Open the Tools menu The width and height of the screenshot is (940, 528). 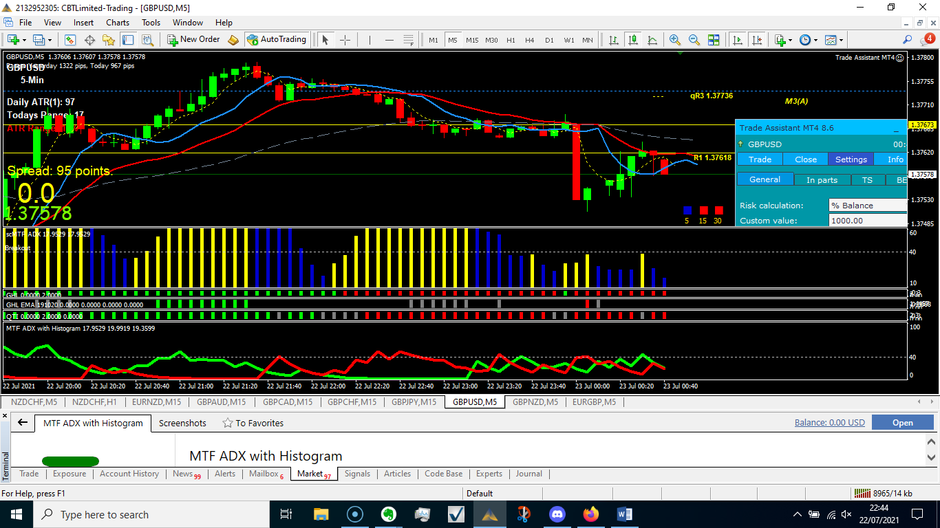pos(151,23)
